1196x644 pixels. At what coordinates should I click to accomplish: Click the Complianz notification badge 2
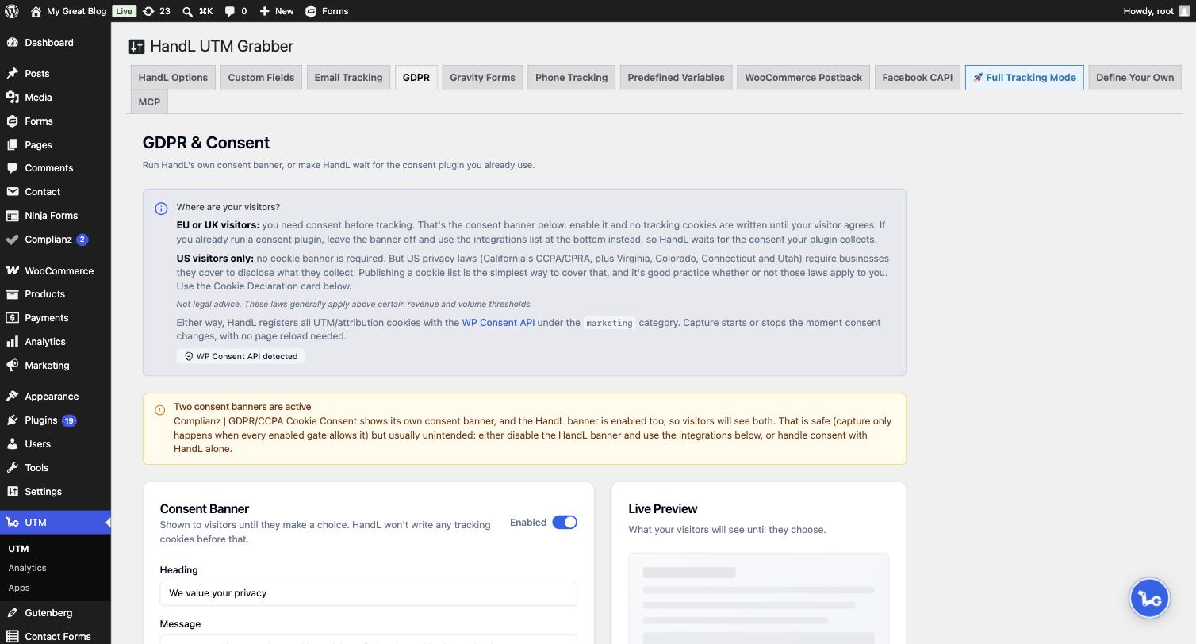[x=82, y=240]
